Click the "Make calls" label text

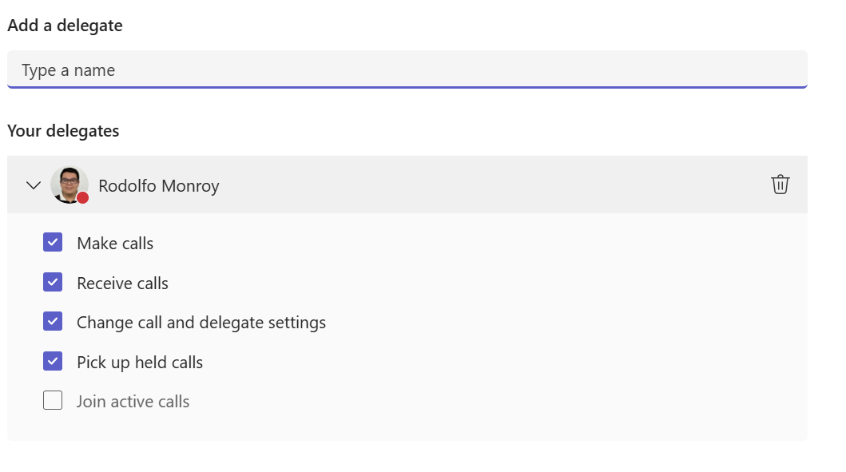tap(115, 244)
